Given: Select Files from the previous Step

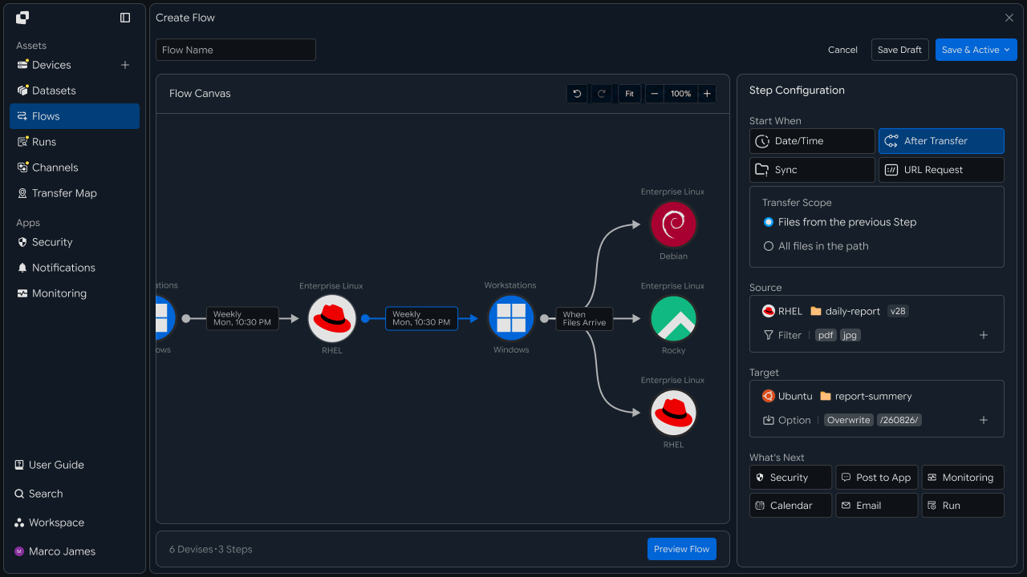Looking at the screenshot, I should (839, 222).
